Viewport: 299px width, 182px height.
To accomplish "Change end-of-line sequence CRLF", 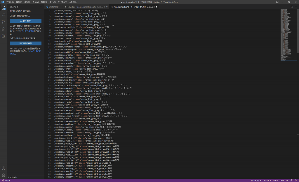I will pyautogui.click(x=282, y=181).
